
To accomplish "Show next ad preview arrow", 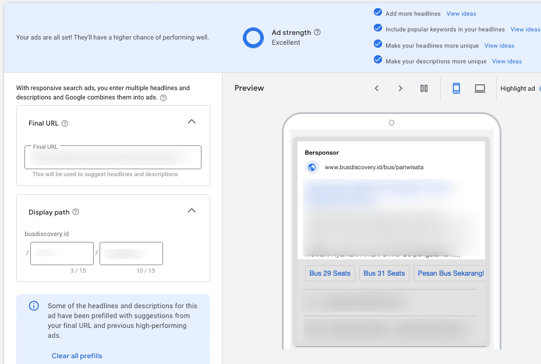I will (x=400, y=88).
